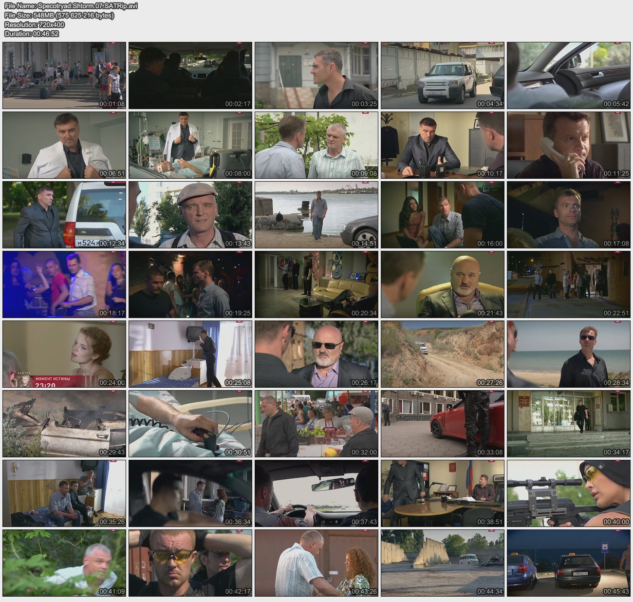Select the bald man in yellow armchair at 00:21:43

click(x=442, y=284)
